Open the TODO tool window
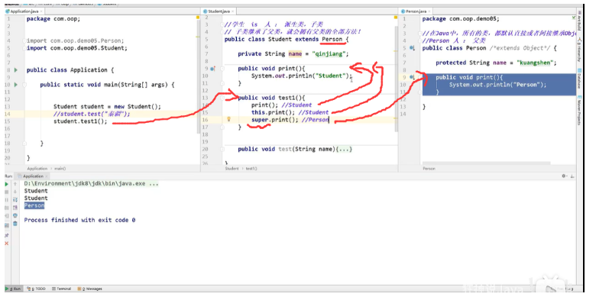596x300 pixels. [x=37, y=289]
